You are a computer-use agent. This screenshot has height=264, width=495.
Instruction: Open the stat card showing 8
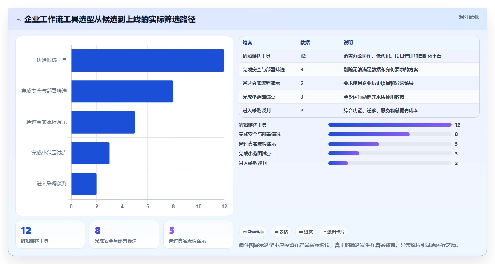(124, 234)
